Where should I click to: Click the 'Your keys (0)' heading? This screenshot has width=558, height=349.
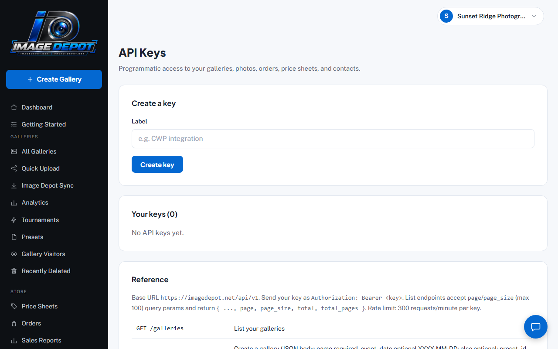[x=155, y=214]
